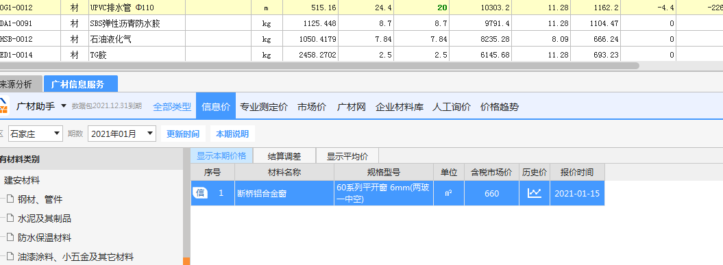Open the 价格趋势 tab
This screenshot has height=265, width=723.
point(500,107)
